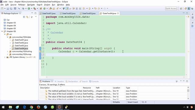Click the Quick Access field

(171, 9)
